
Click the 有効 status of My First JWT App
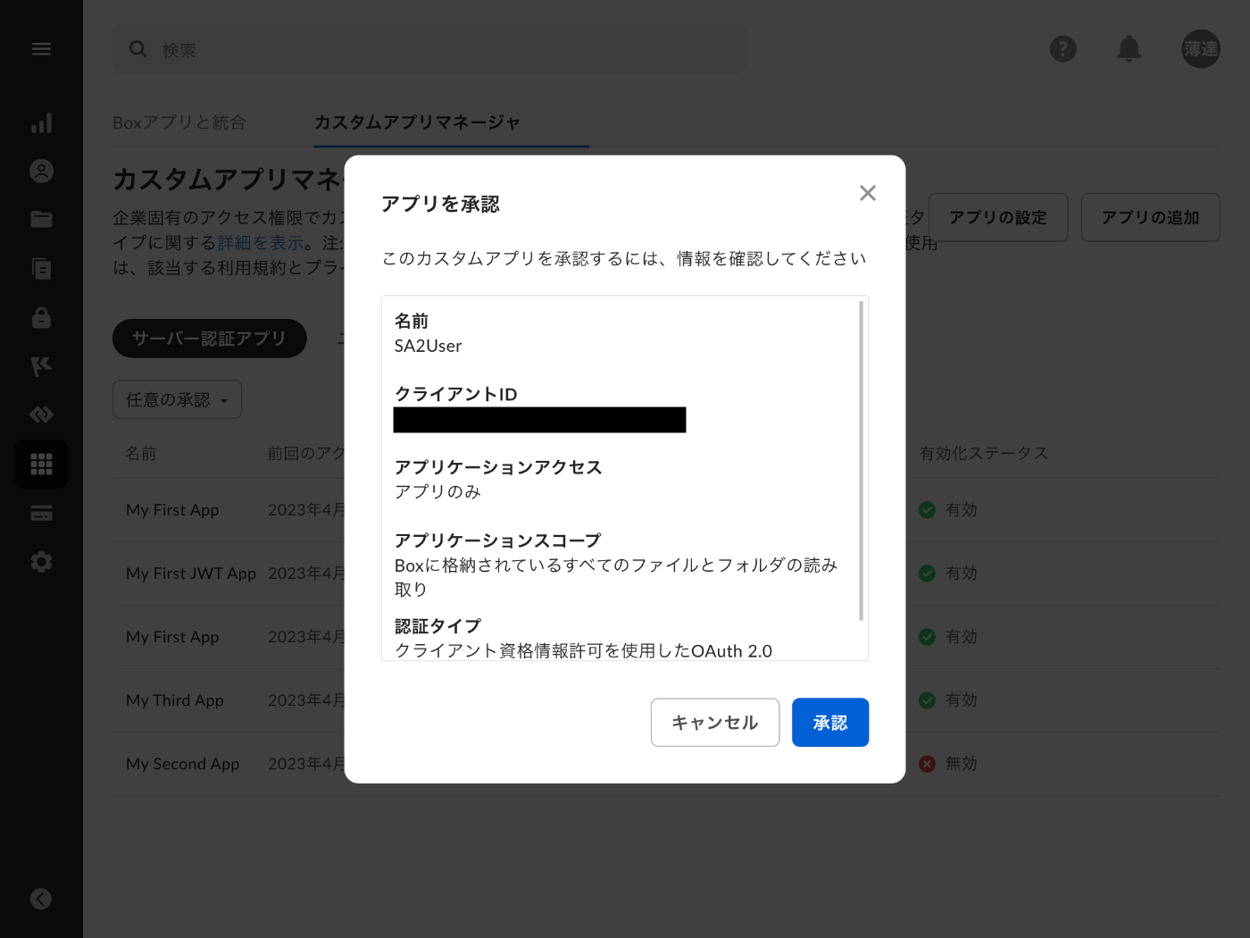(x=948, y=574)
